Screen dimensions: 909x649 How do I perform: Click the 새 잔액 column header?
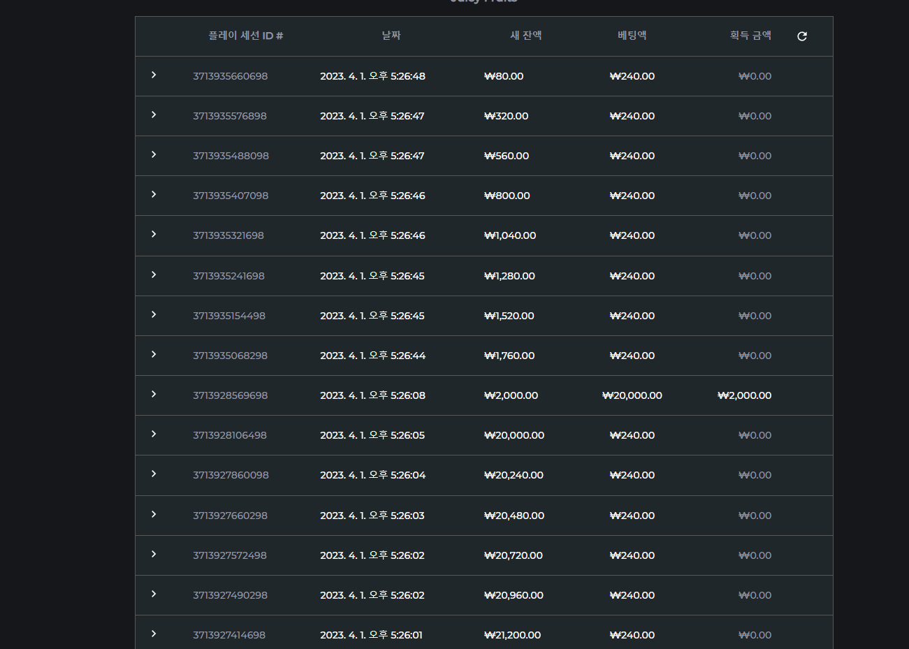526,36
